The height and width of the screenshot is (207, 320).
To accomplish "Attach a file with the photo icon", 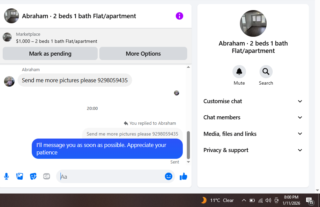I will (x=20, y=176).
